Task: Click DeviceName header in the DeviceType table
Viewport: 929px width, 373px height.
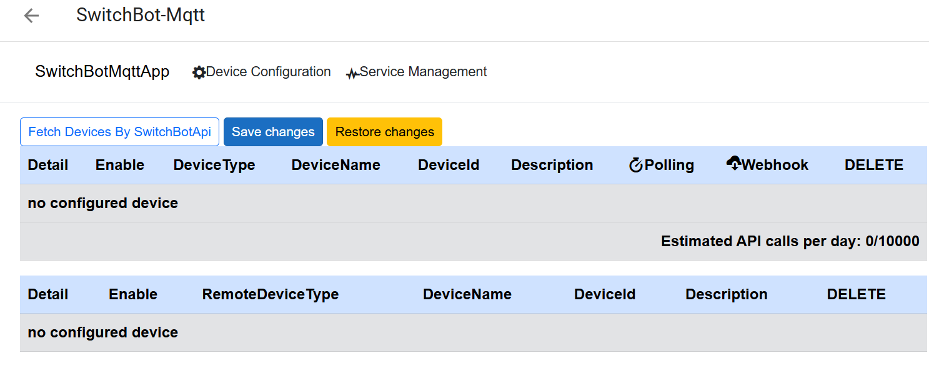Action: coord(336,165)
